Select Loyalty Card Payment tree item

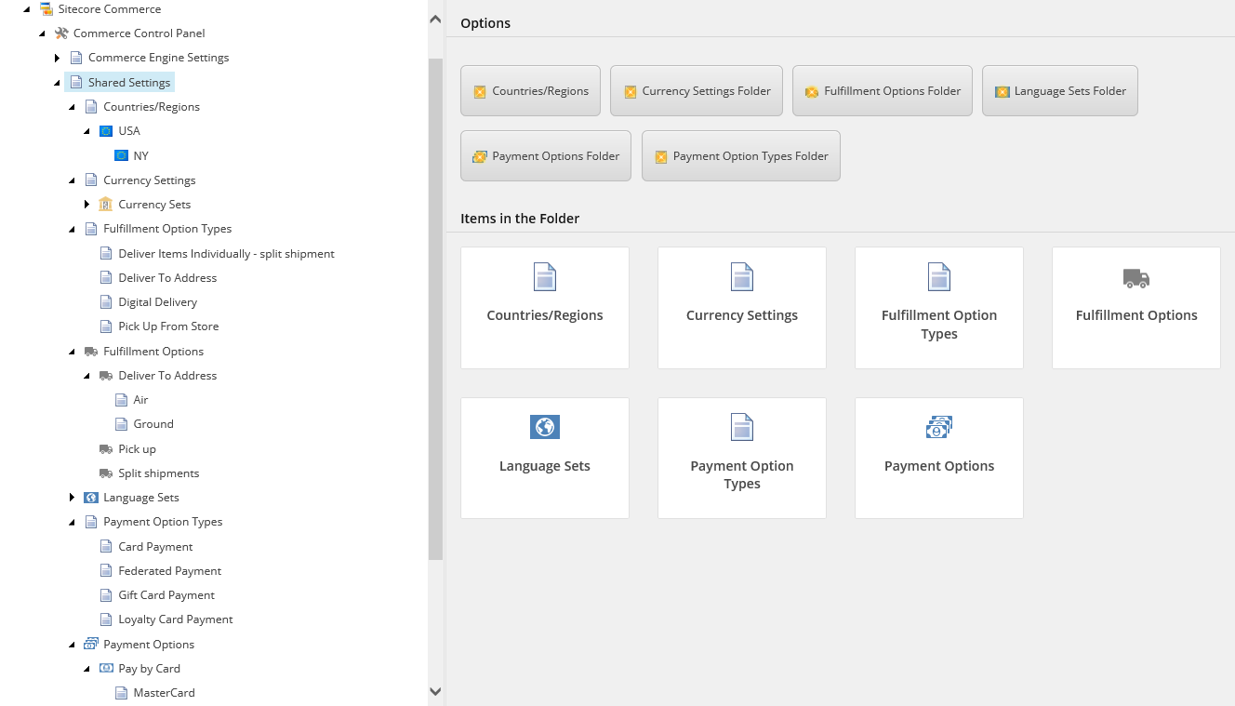coord(175,619)
